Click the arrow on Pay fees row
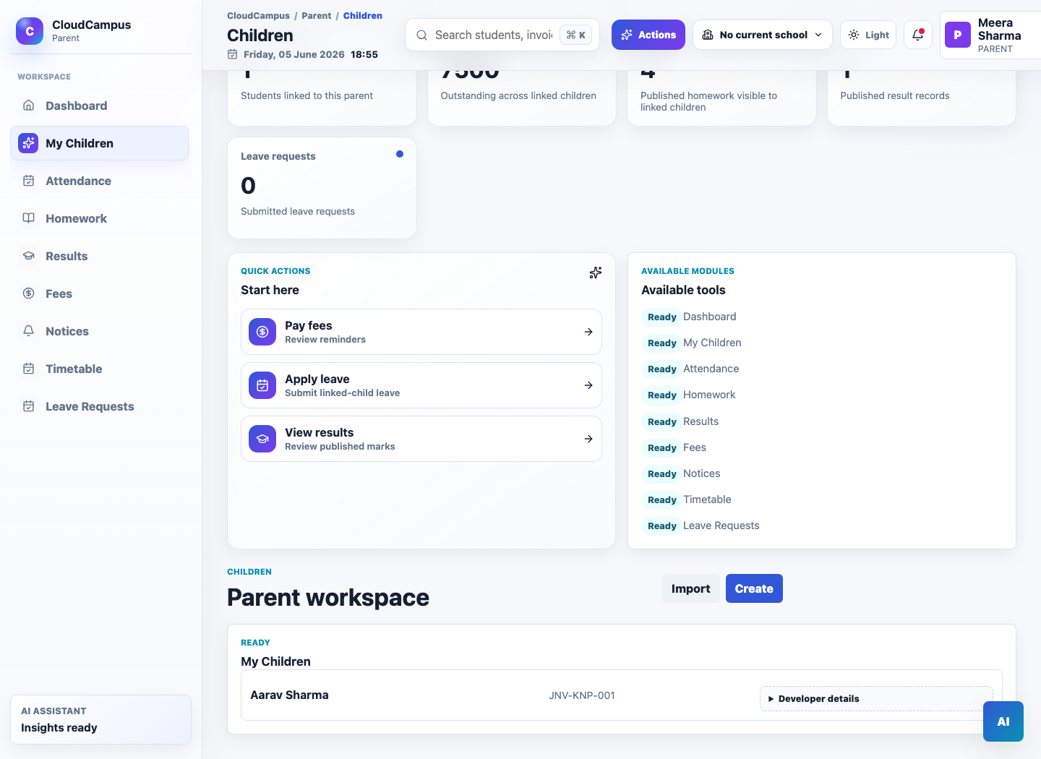 click(588, 332)
